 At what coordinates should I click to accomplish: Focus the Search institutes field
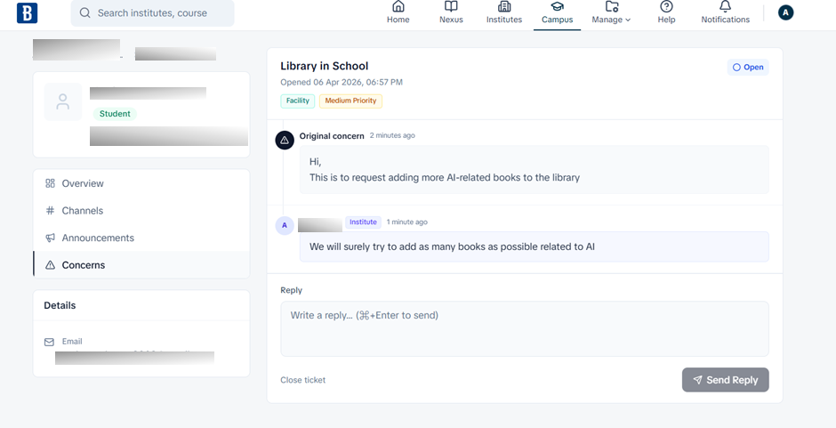point(153,13)
